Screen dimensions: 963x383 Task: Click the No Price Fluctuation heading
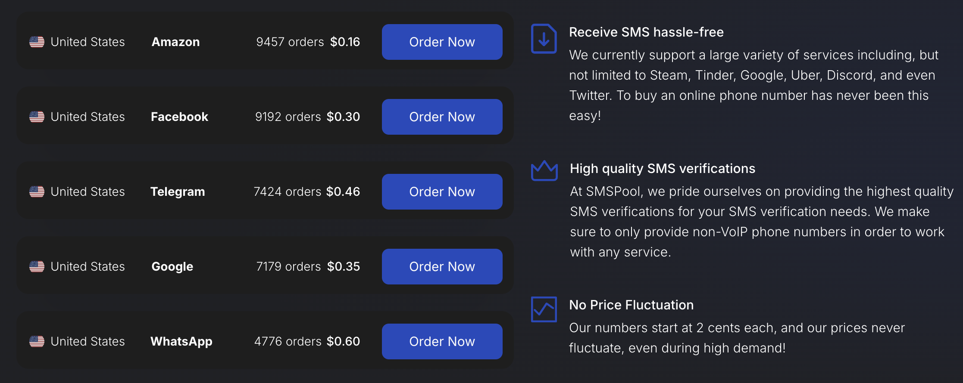632,305
